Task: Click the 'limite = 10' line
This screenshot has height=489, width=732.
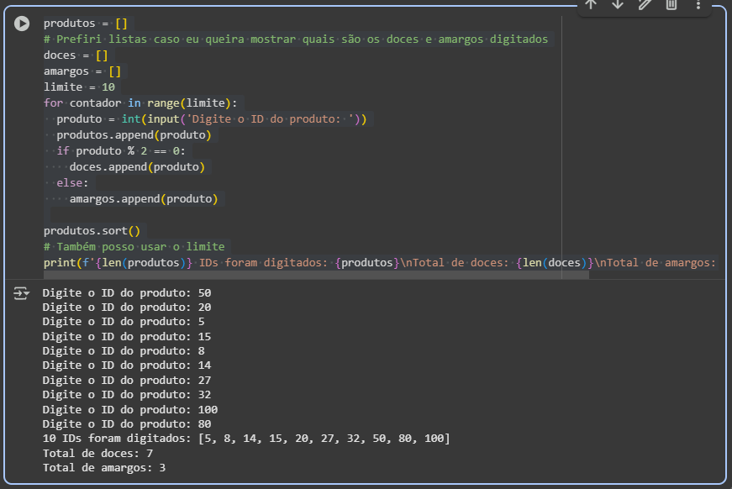Action: [x=80, y=87]
